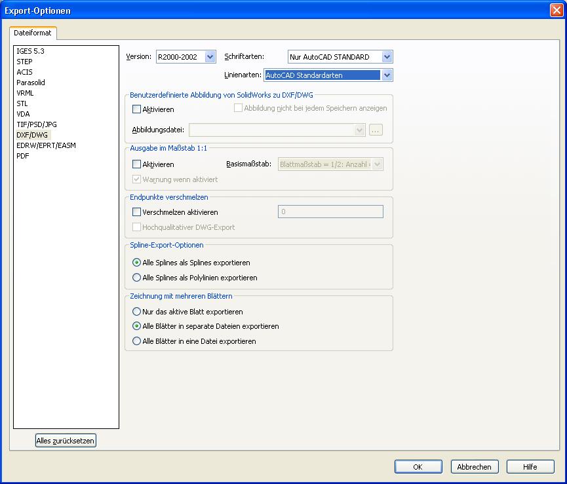The width and height of the screenshot is (567, 484).
Task: Pick Parasolid from the format list
Action: (31, 83)
